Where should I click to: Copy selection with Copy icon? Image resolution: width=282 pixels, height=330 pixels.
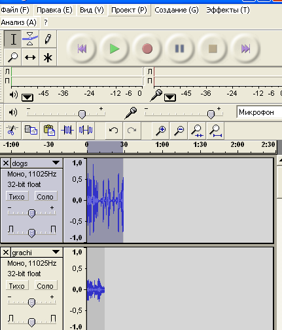pyautogui.click(x=31, y=131)
